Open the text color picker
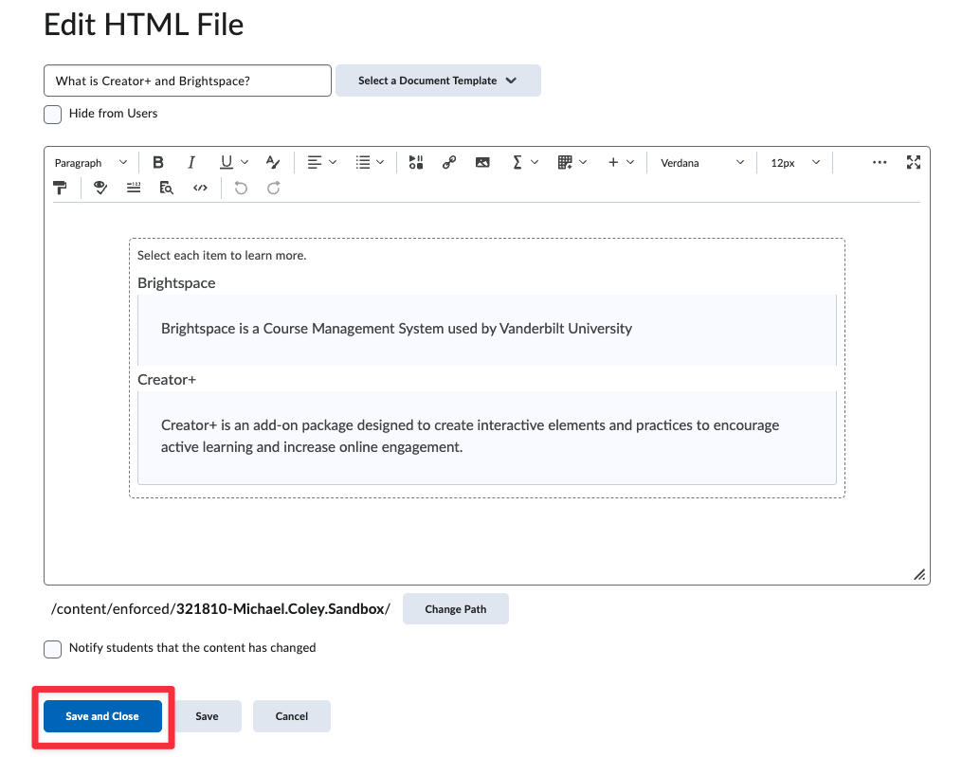This screenshot has height=757, width=962. point(273,163)
